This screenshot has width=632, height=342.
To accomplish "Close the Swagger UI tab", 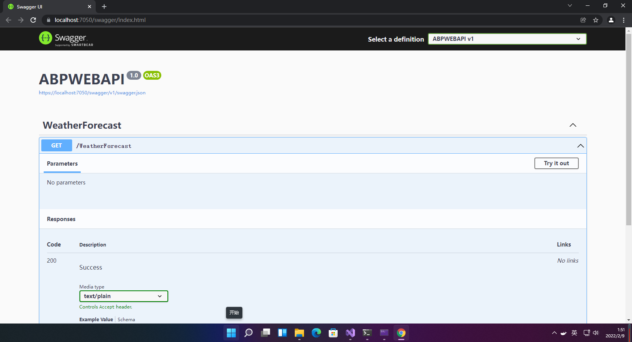I will (x=90, y=7).
